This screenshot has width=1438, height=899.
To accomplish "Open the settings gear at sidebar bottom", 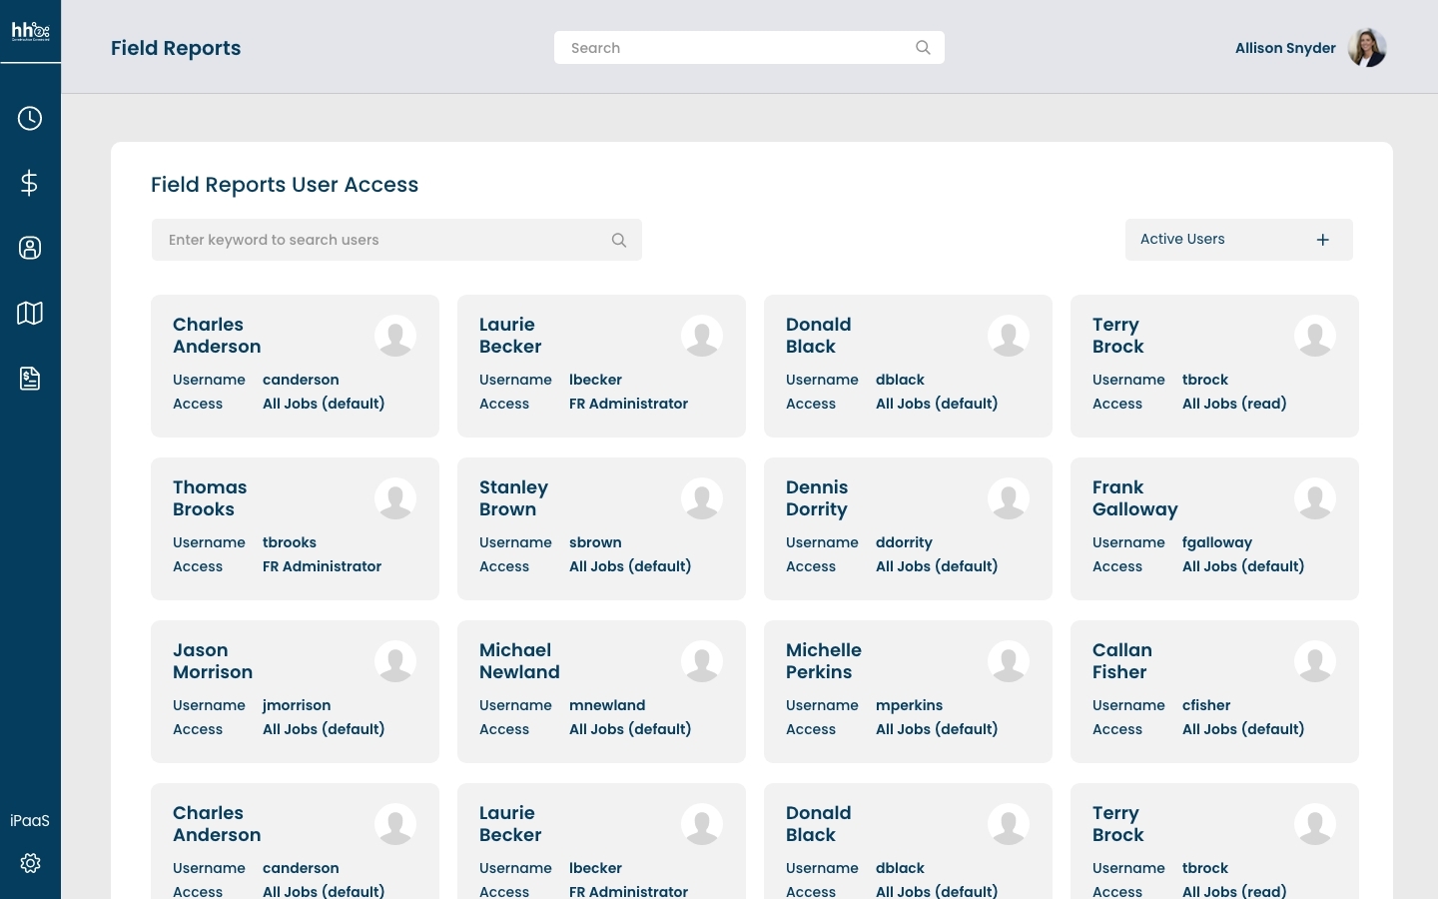I will [x=30, y=863].
